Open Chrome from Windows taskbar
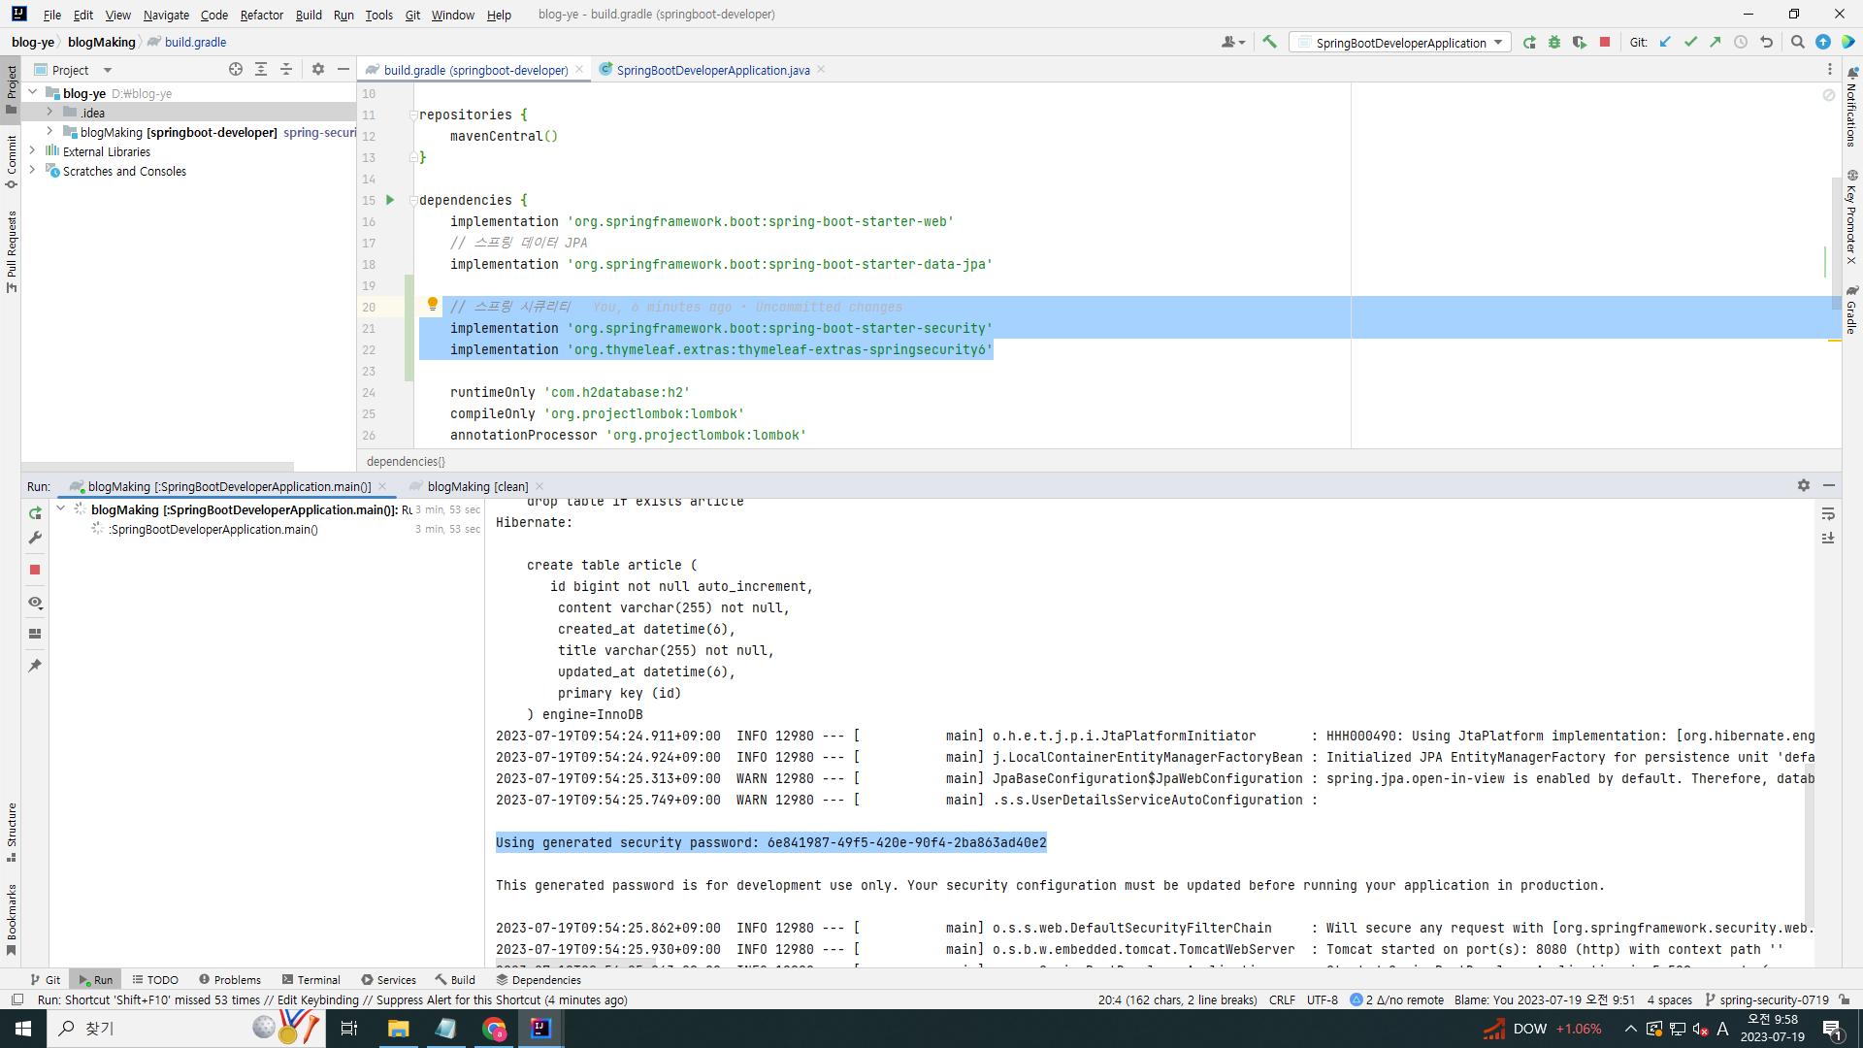This screenshot has height=1048, width=1863. pos(494,1029)
